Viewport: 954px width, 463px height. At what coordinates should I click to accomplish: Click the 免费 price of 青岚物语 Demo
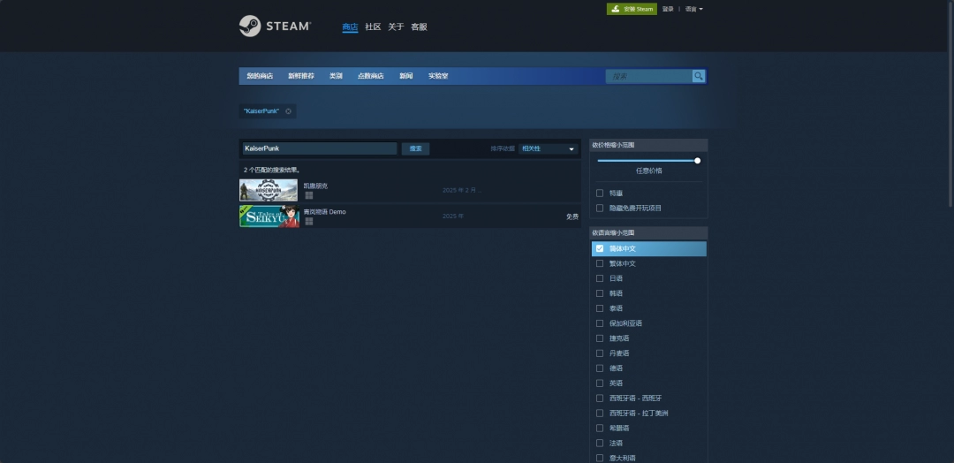[572, 216]
